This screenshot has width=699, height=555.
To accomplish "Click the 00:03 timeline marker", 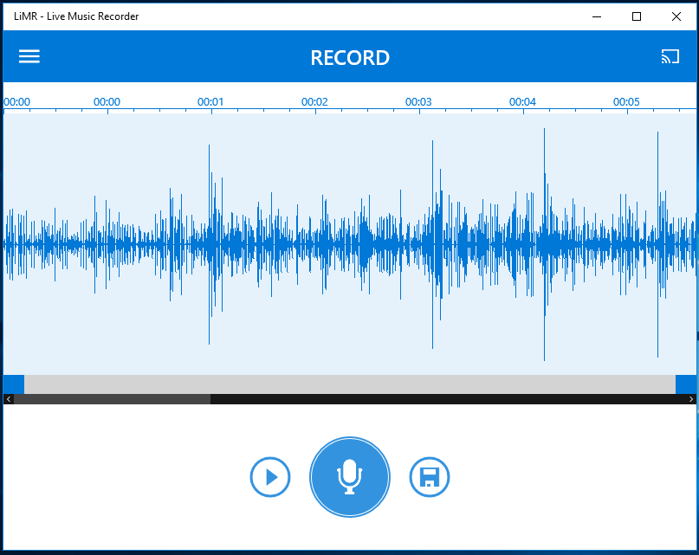I will click(x=418, y=101).
